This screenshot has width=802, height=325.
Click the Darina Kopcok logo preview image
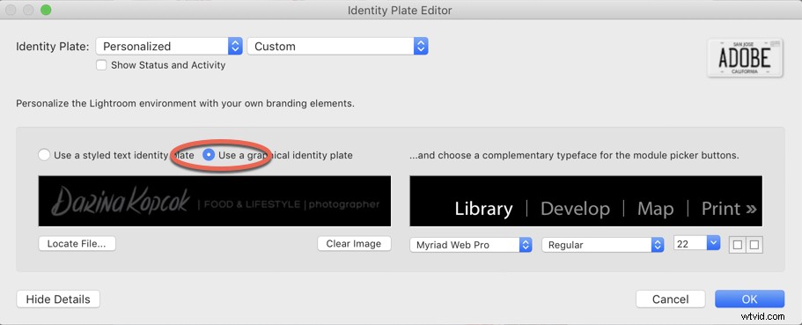pos(215,201)
